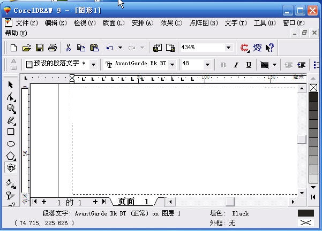Click the decrease indent button
The width and height of the screenshot is (322, 231).
tap(289, 65)
